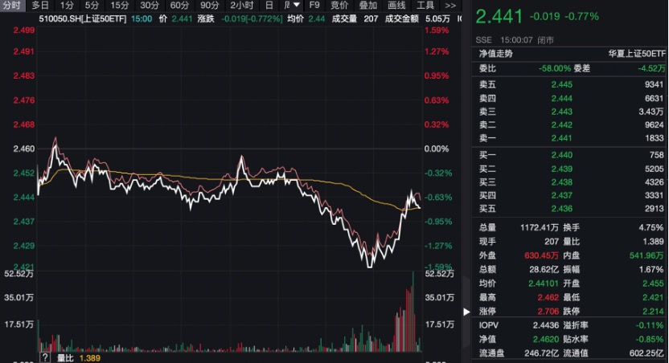Click the 换手 4.75% value

[651, 227]
